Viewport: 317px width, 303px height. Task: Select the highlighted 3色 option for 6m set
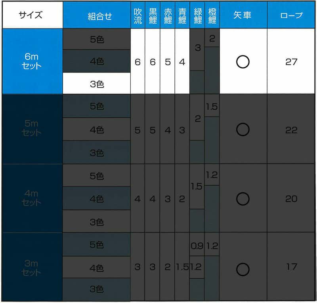click(97, 84)
